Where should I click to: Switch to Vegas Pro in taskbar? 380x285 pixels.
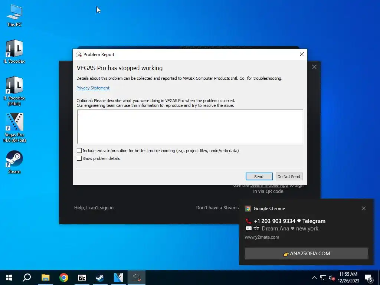tap(118, 278)
